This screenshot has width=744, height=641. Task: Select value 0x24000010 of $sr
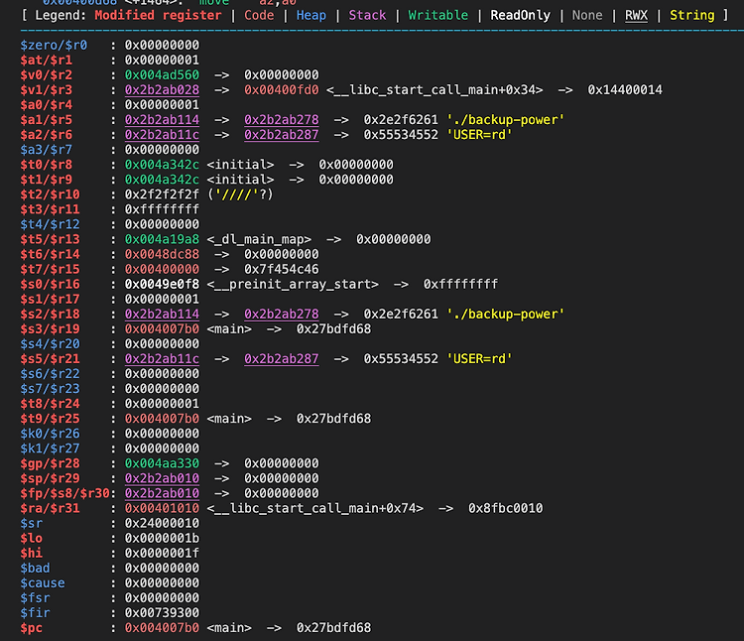[x=162, y=523]
